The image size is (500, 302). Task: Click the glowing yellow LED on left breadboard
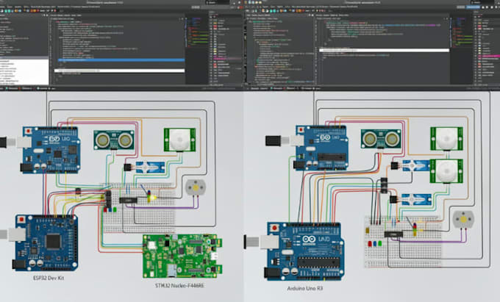[x=152, y=198]
